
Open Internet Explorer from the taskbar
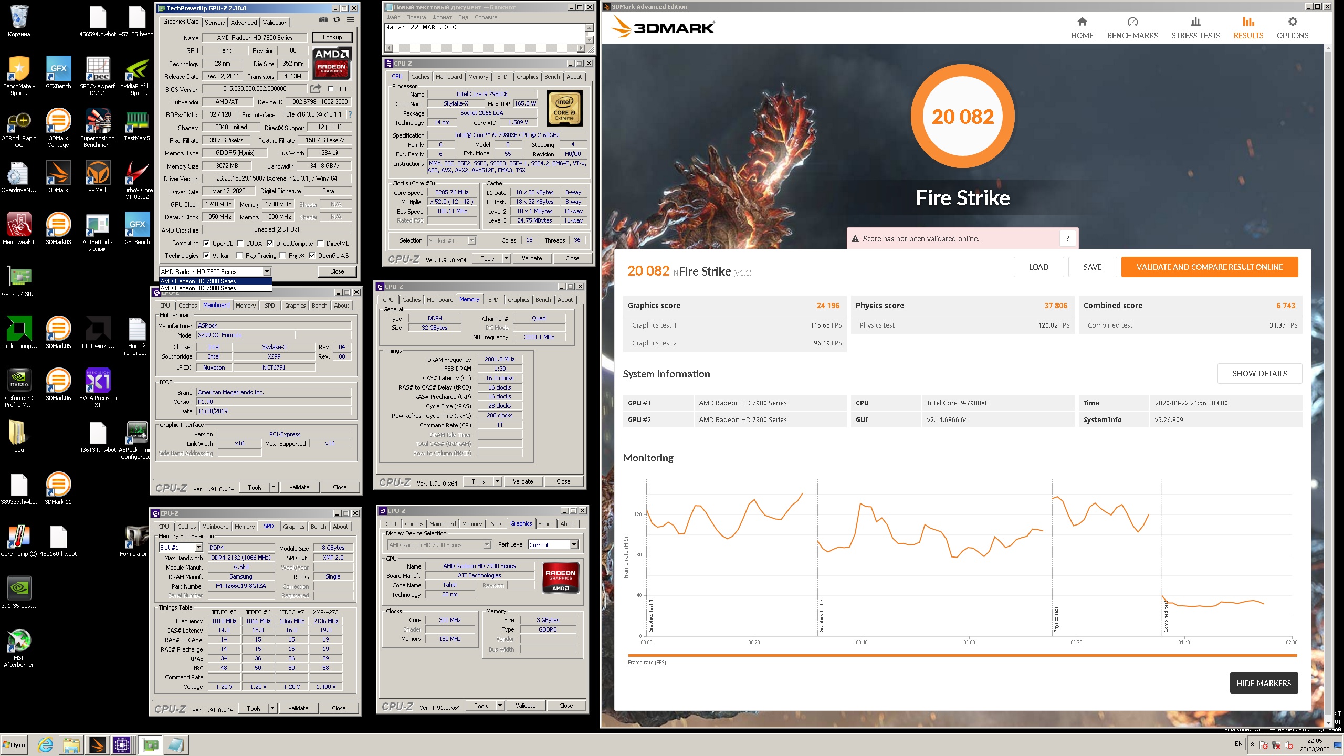click(46, 744)
